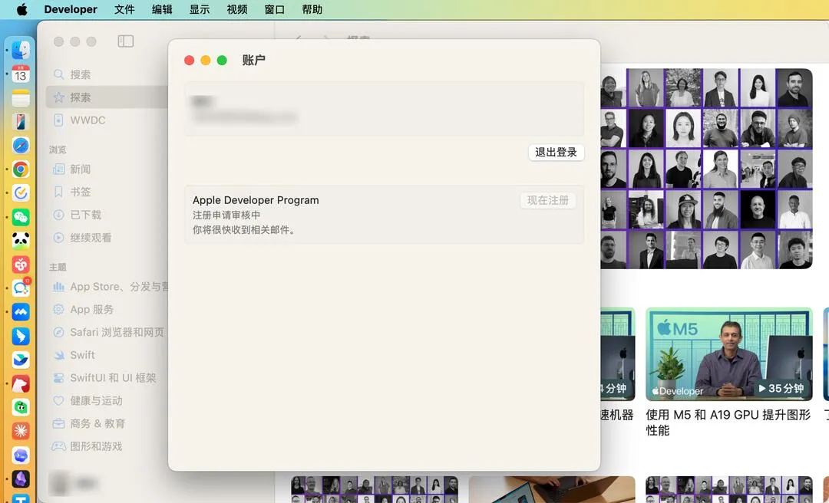829x503 pixels.
Task: Launch Google Chrome from the dock
Action: [21, 169]
